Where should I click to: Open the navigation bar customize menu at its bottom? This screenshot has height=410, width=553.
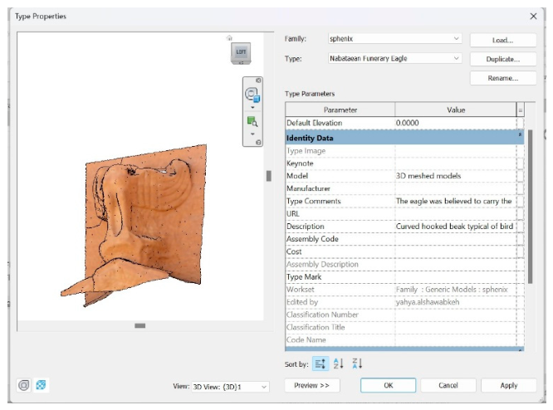tap(258, 143)
